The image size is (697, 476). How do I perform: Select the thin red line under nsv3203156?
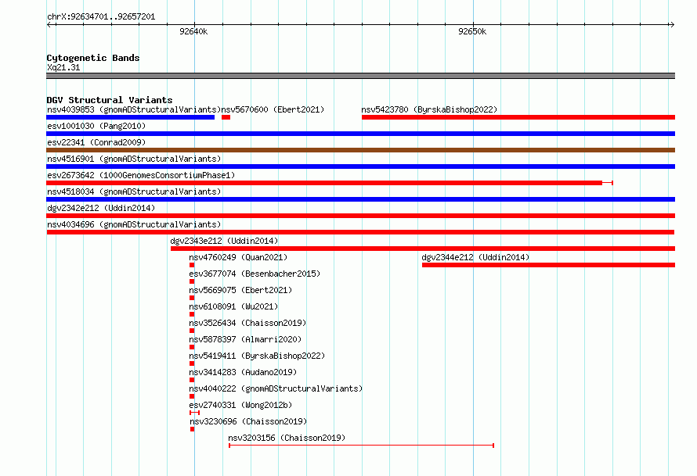click(361, 445)
